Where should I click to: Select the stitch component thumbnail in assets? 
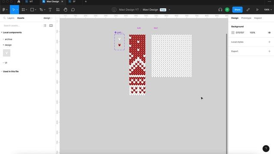tap(7, 53)
